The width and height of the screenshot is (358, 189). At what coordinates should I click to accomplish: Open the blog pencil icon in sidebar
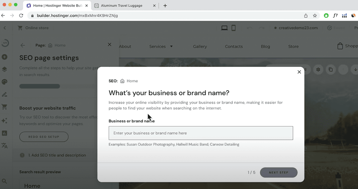coord(5,94)
